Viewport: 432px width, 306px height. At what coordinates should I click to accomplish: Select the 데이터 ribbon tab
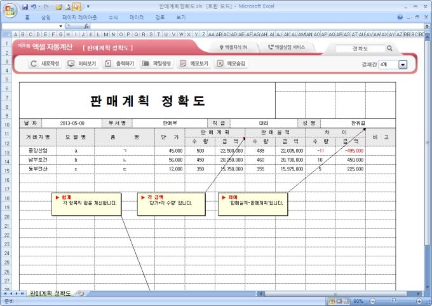pos(137,17)
